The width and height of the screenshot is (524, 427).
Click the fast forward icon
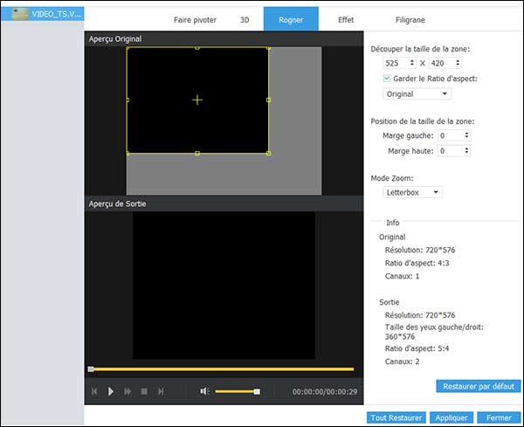(128, 391)
